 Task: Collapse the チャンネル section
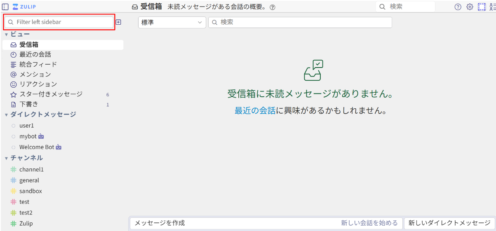[x=6, y=159]
